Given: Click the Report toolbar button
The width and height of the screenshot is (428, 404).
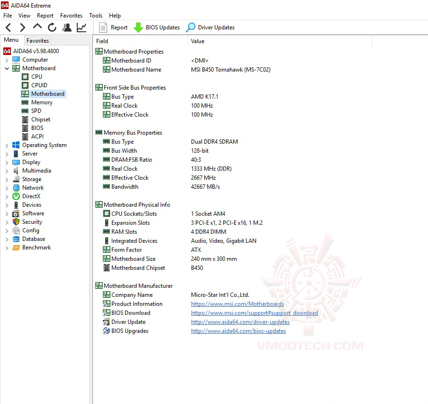Looking at the screenshot, I should 113,28.
